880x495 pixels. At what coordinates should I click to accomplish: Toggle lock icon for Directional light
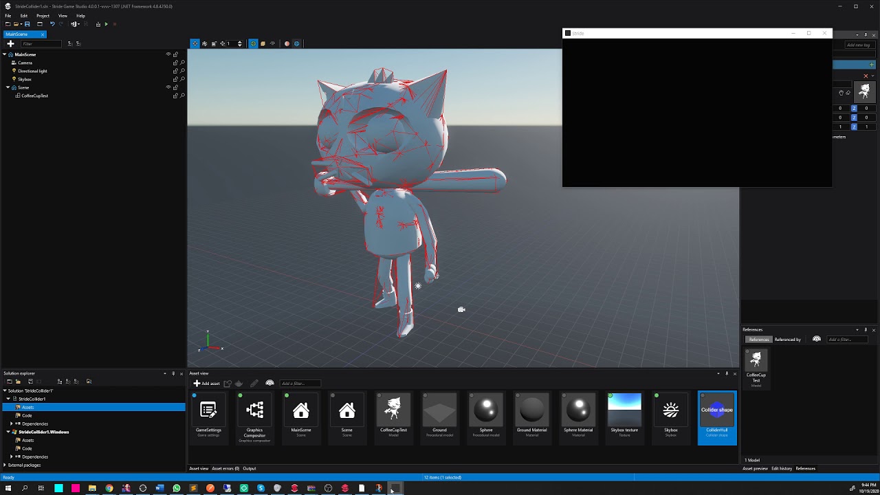coord(175,71)
